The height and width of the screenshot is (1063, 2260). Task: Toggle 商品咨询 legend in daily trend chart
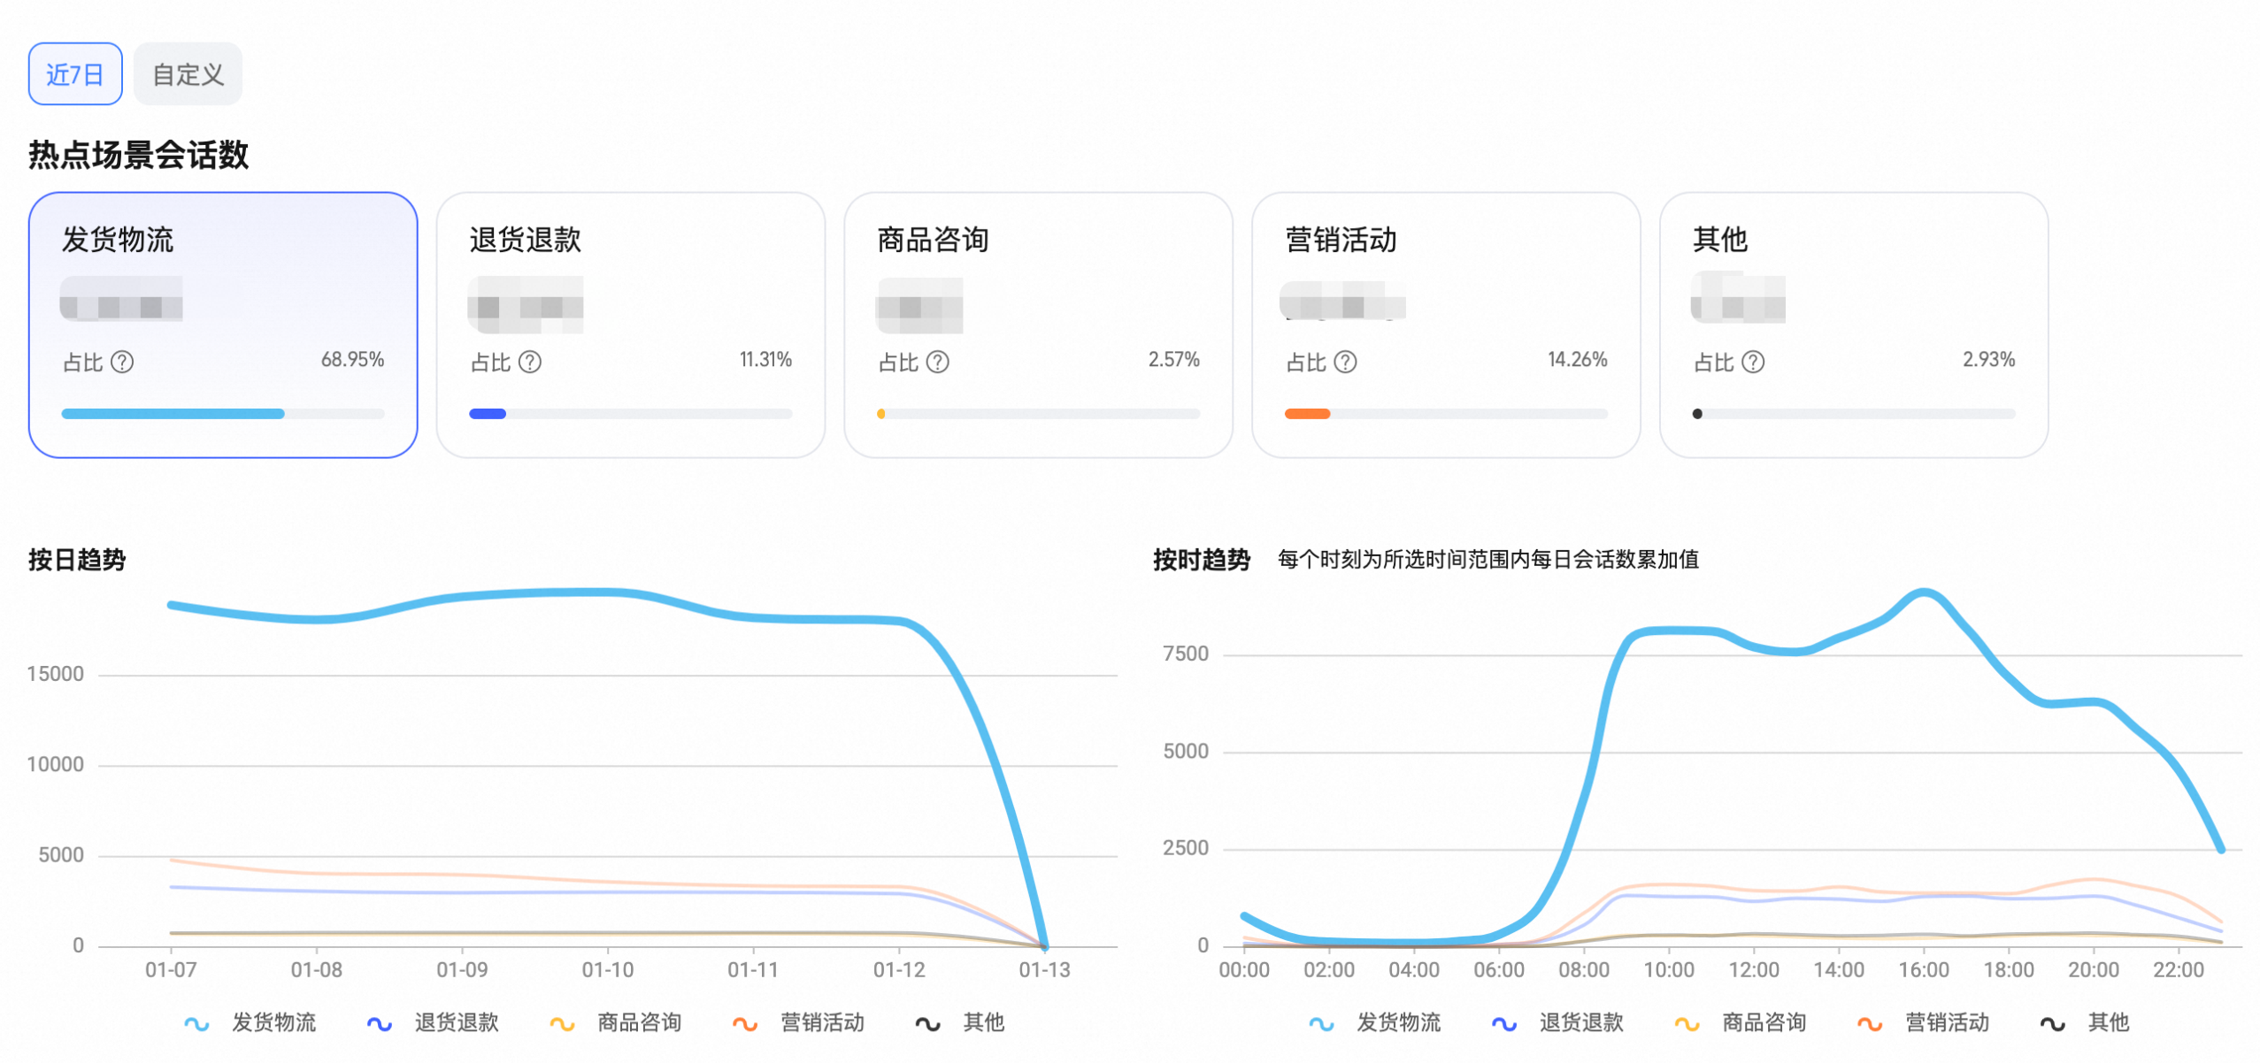pyautogui.click(x=616, y=1023)
